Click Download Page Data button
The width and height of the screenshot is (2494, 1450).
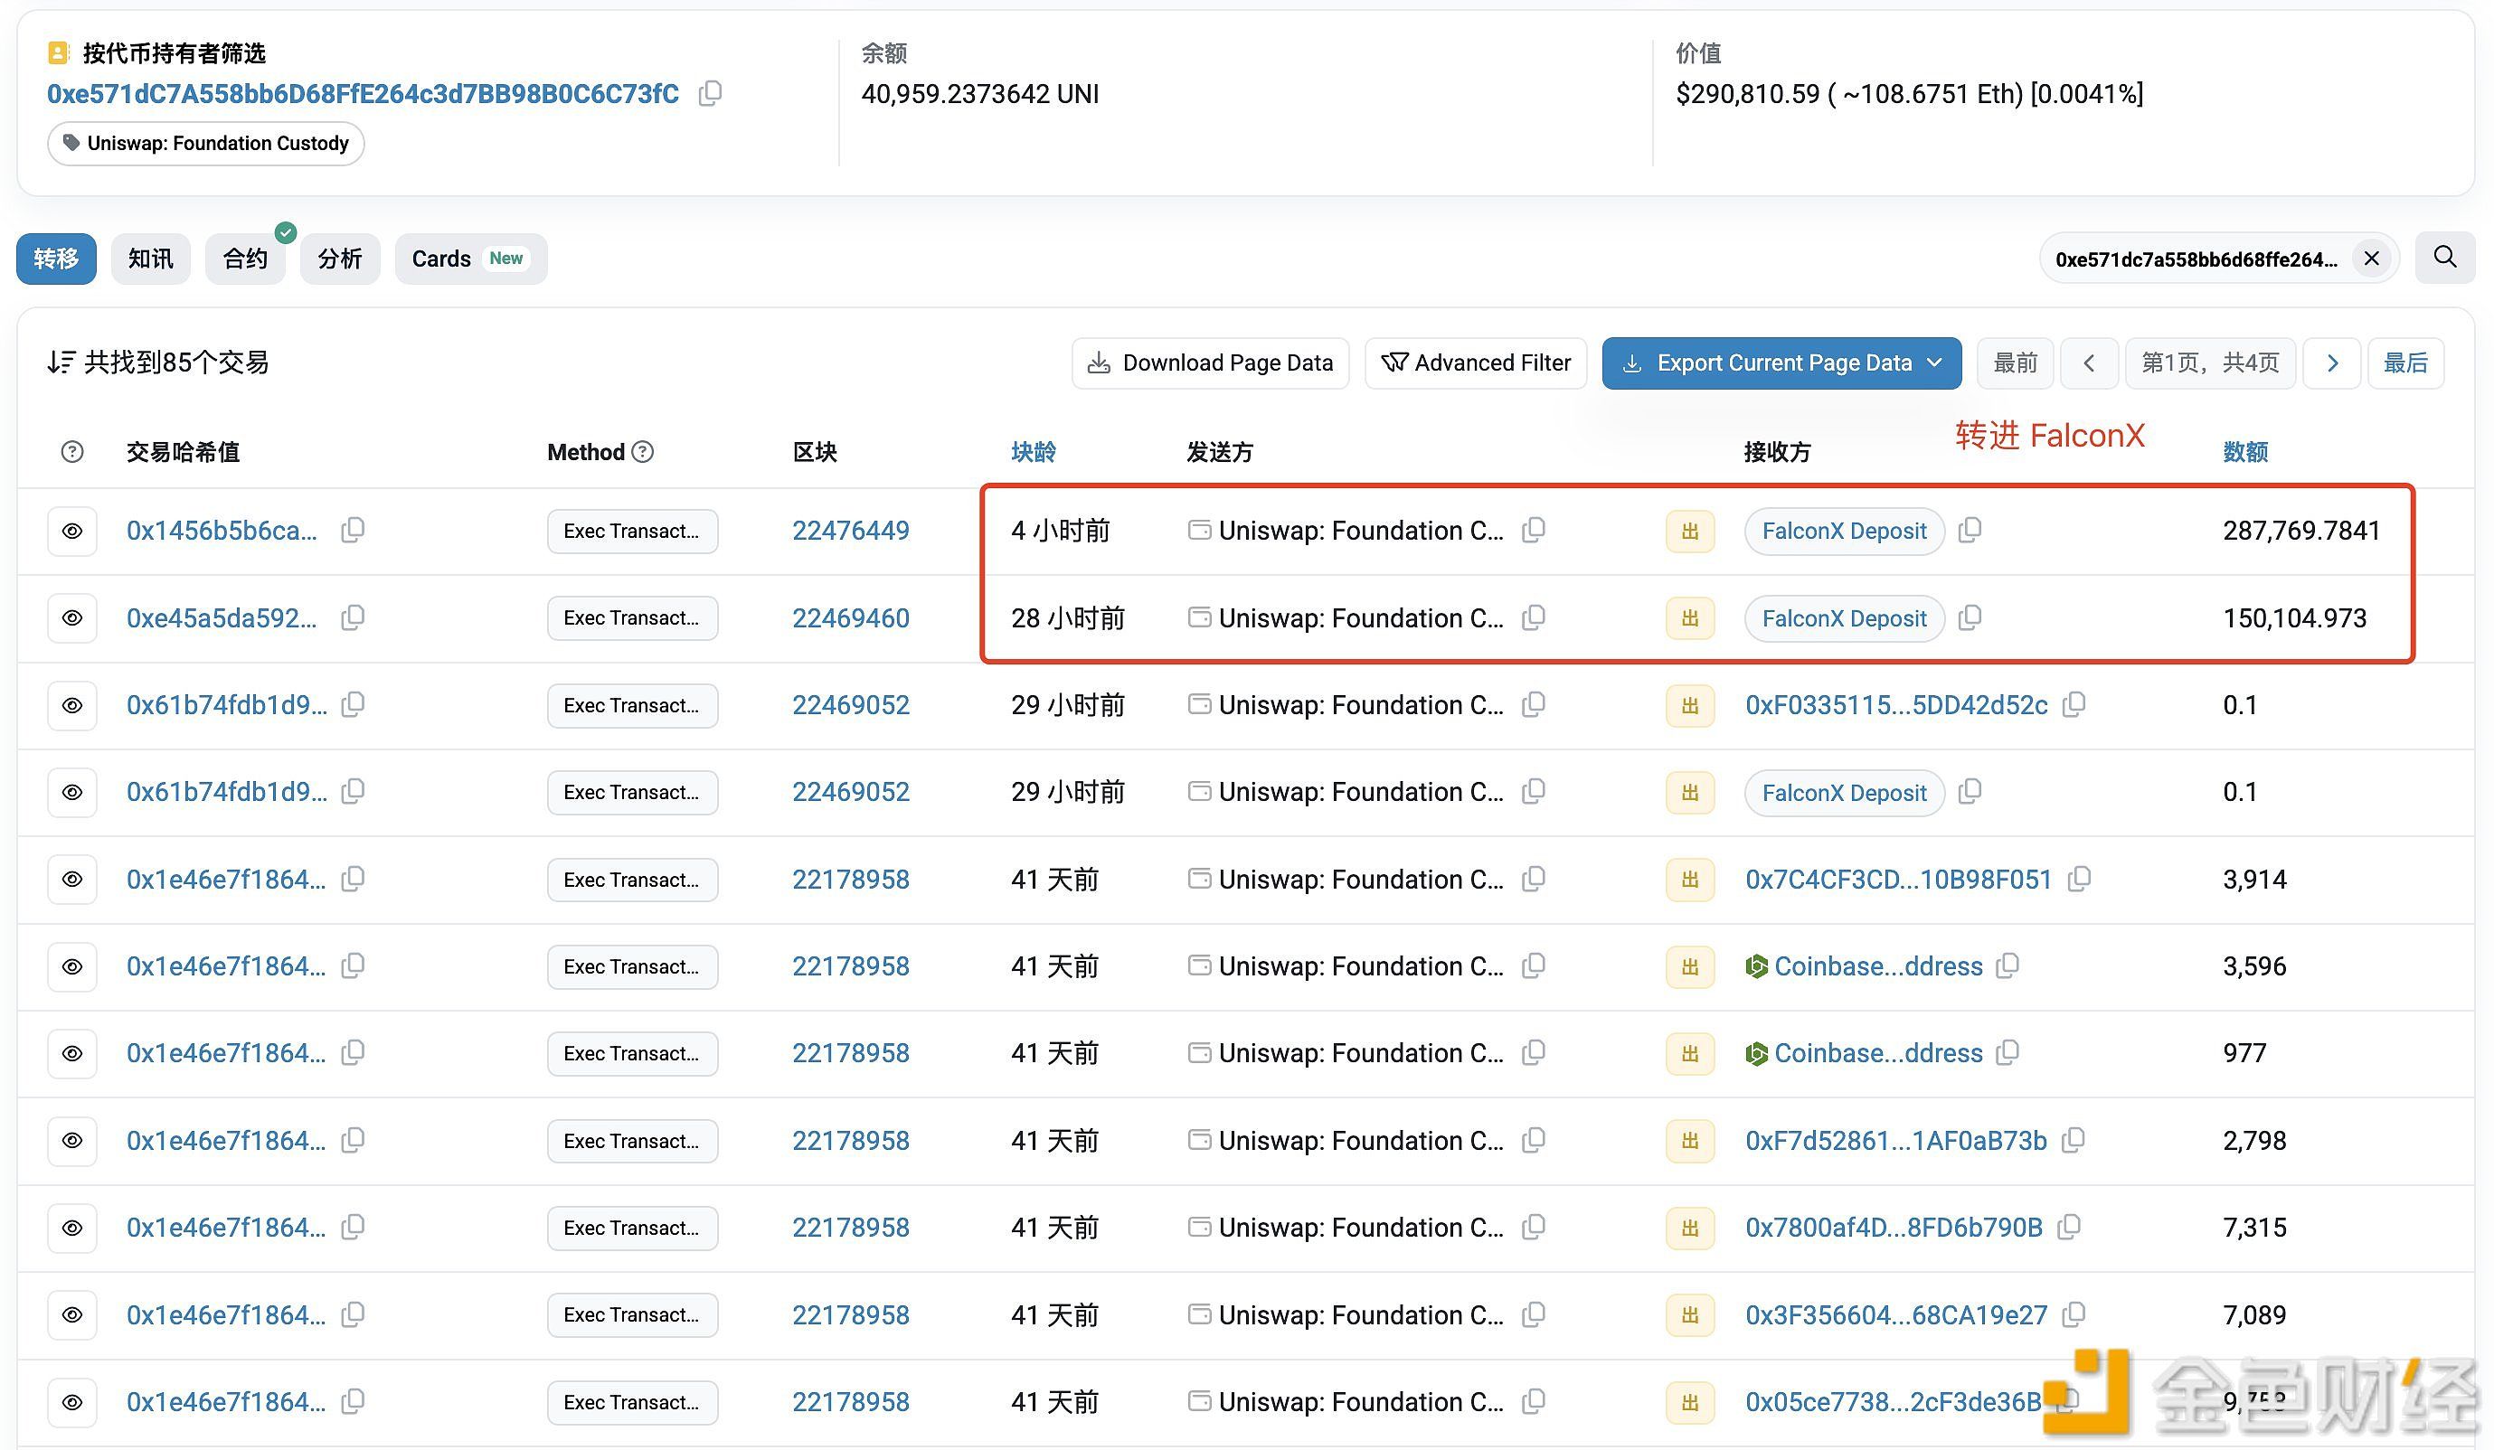click(1209, 363)
